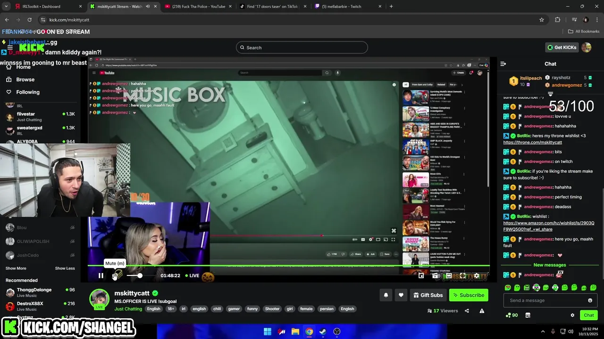The image size is (604, 339).
Task: Pause the Kick stream player
Action: click(x=101, y=275)
